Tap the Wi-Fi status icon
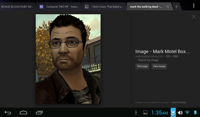This screenshot has width=200, height=117. point(187,112)
